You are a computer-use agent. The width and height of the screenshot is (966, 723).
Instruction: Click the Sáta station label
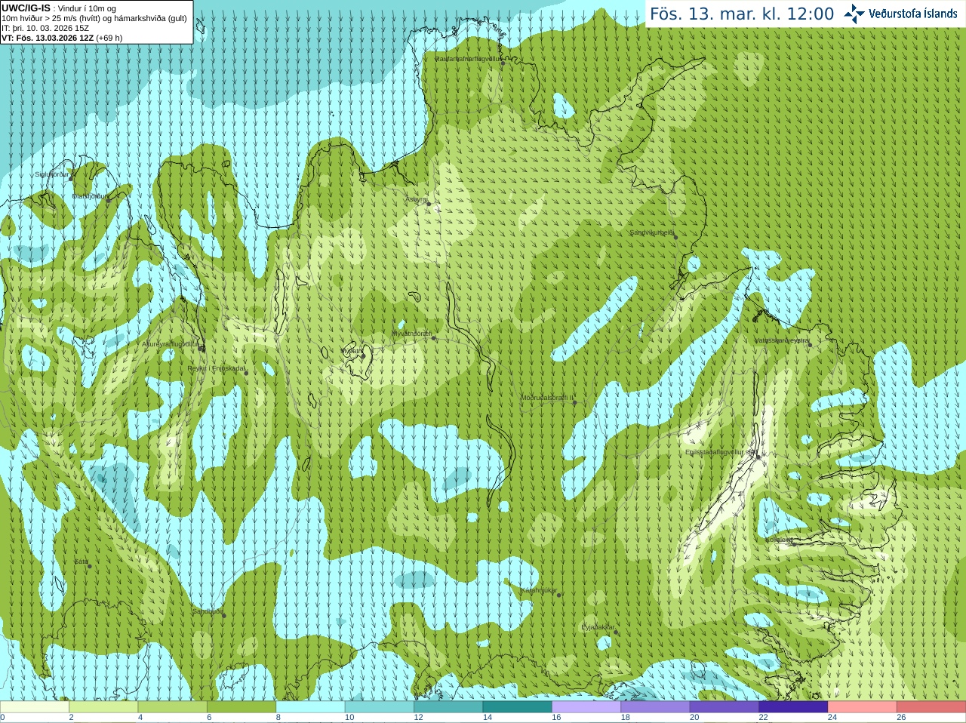[x=82, y=562]
